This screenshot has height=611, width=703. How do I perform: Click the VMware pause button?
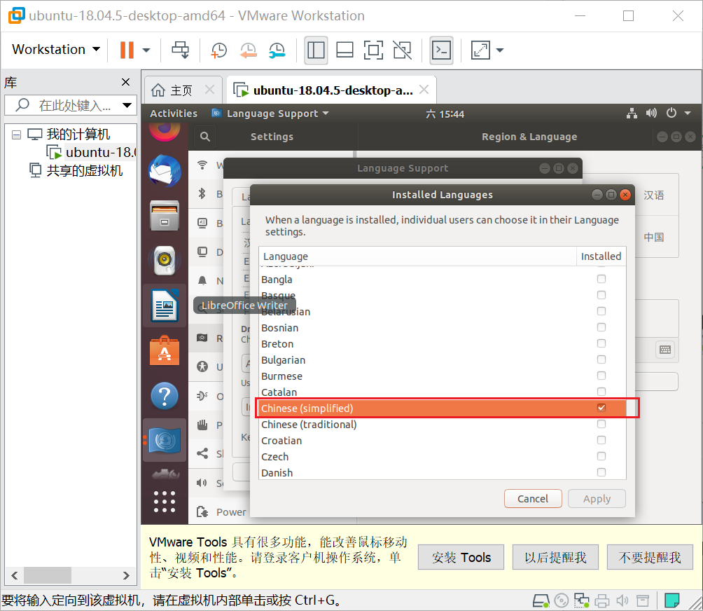(127, 50)
